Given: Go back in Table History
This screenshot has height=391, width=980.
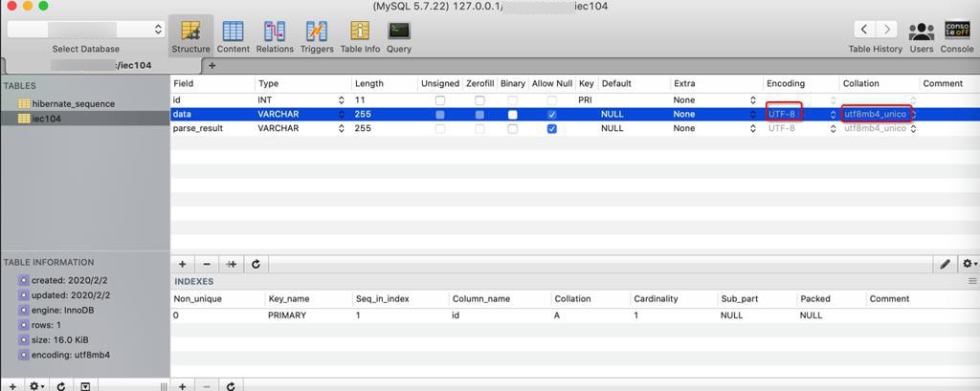Looking at the screenshot, I should pyautogui.click(x=864, y=30).
